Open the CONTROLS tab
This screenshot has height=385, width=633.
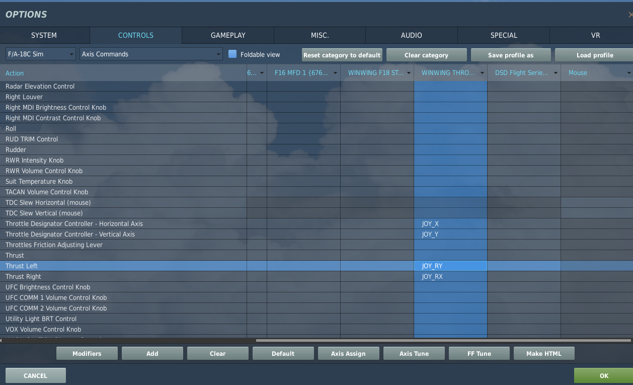tap(136, 35)
